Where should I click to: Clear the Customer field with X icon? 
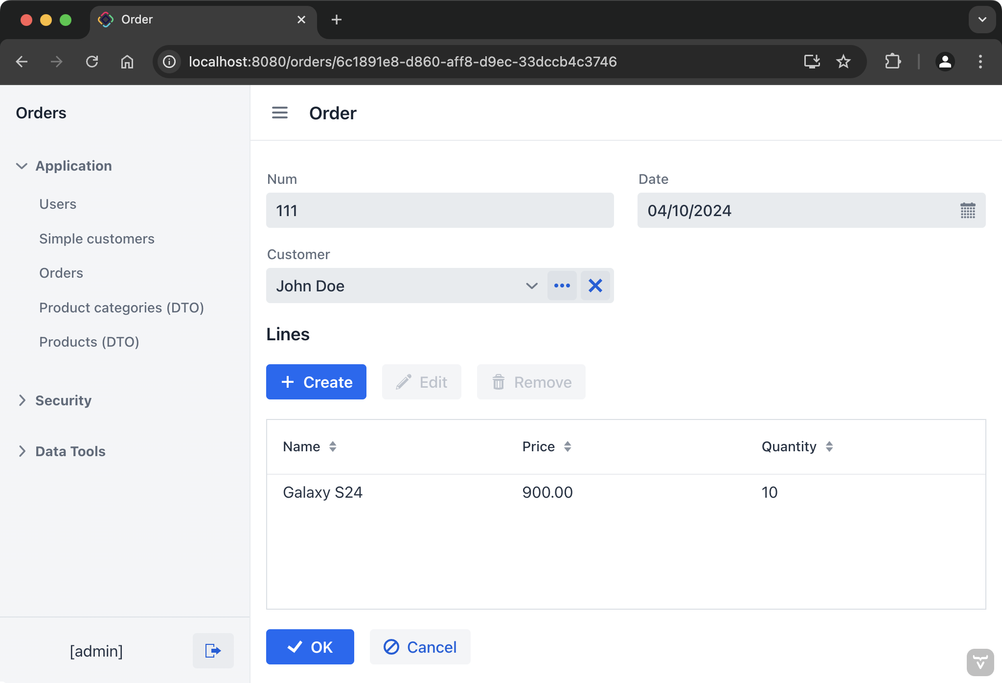[595, 286]
